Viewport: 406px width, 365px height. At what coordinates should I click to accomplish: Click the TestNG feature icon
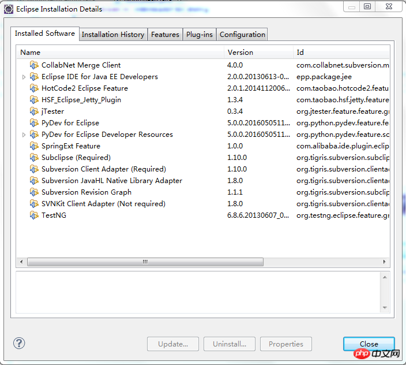pos(34,215)
